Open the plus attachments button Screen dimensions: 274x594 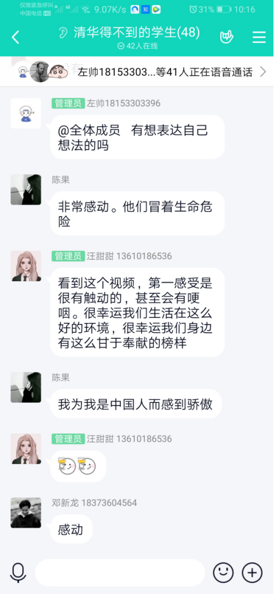[252, 572]
